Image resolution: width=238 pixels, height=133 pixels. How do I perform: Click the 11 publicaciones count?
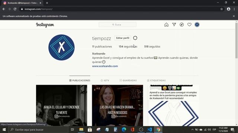[x=102, y=47]
